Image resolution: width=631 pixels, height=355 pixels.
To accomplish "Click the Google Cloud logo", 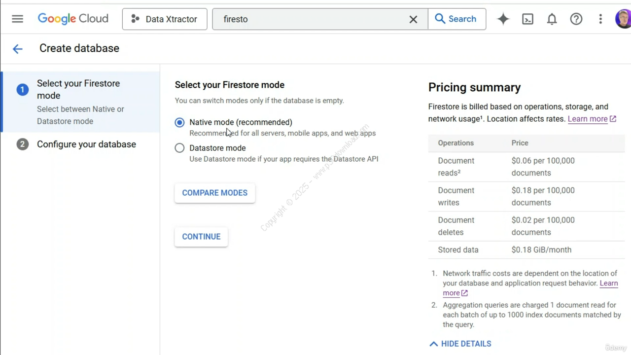I will click(73, 19).
